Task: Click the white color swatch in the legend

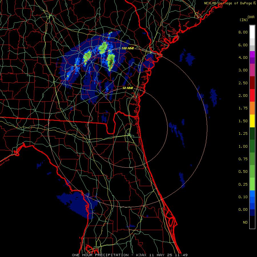Action: click(252, 32)
